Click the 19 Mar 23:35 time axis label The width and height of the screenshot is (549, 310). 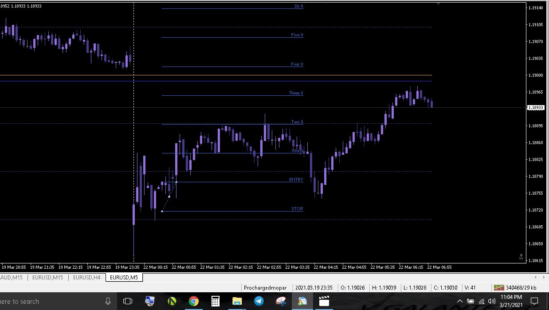point(127,267)
